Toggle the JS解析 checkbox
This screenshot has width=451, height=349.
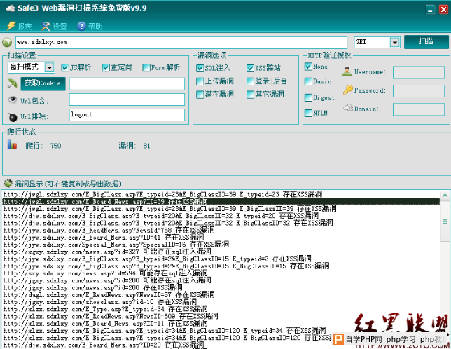(x=65, y=67)
